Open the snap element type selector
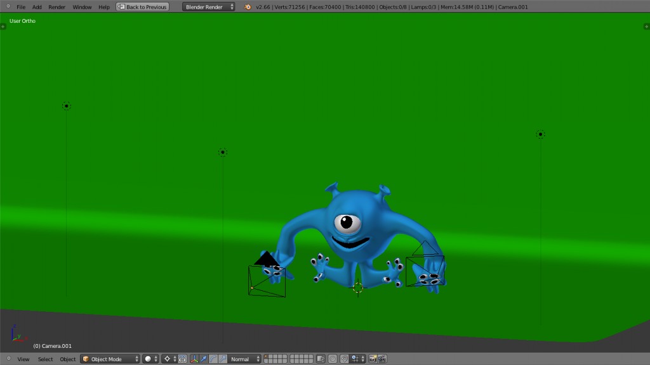 (358, 359)
